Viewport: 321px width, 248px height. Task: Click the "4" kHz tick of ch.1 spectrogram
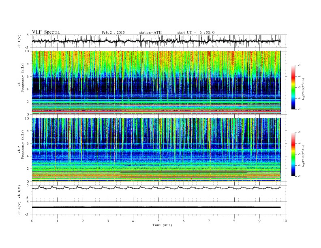click(x=28, y=89)
